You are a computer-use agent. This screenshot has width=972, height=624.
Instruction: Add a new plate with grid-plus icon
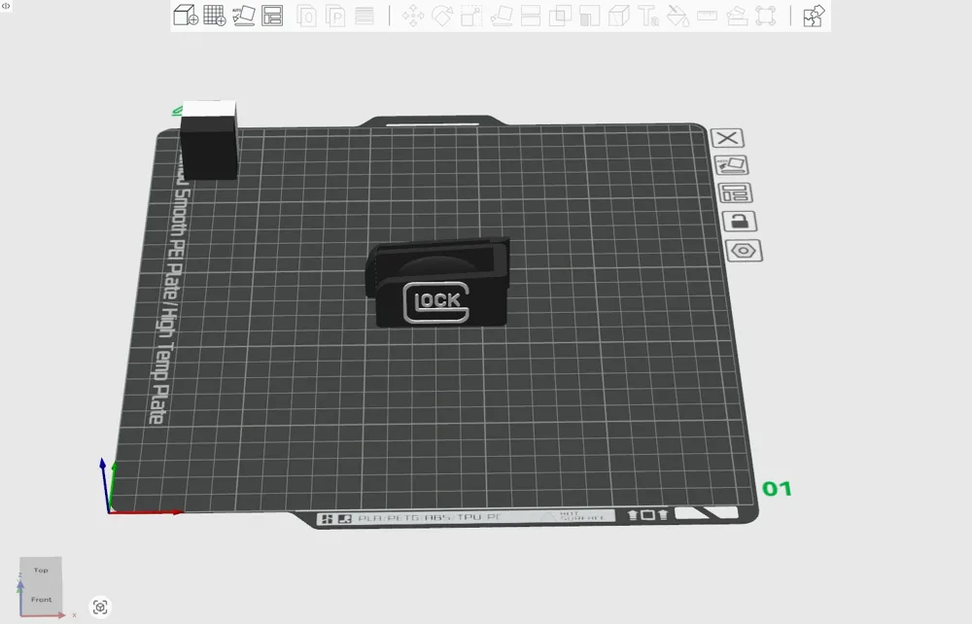click(x=215, y=16)
